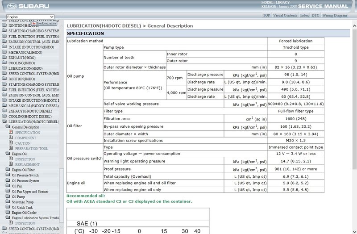357x234 pixels.
Task: Open the TOP tab
Action: [266, 15]
